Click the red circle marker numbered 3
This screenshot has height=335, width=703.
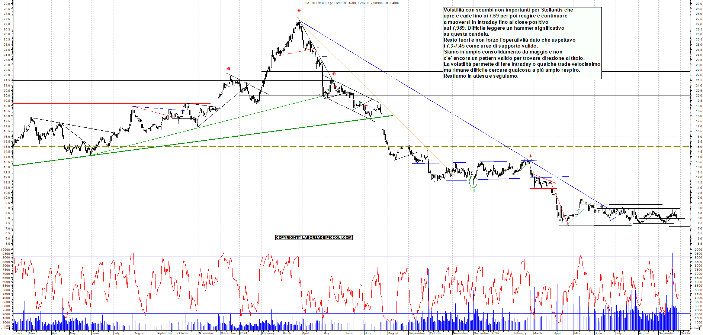(334, 74)
